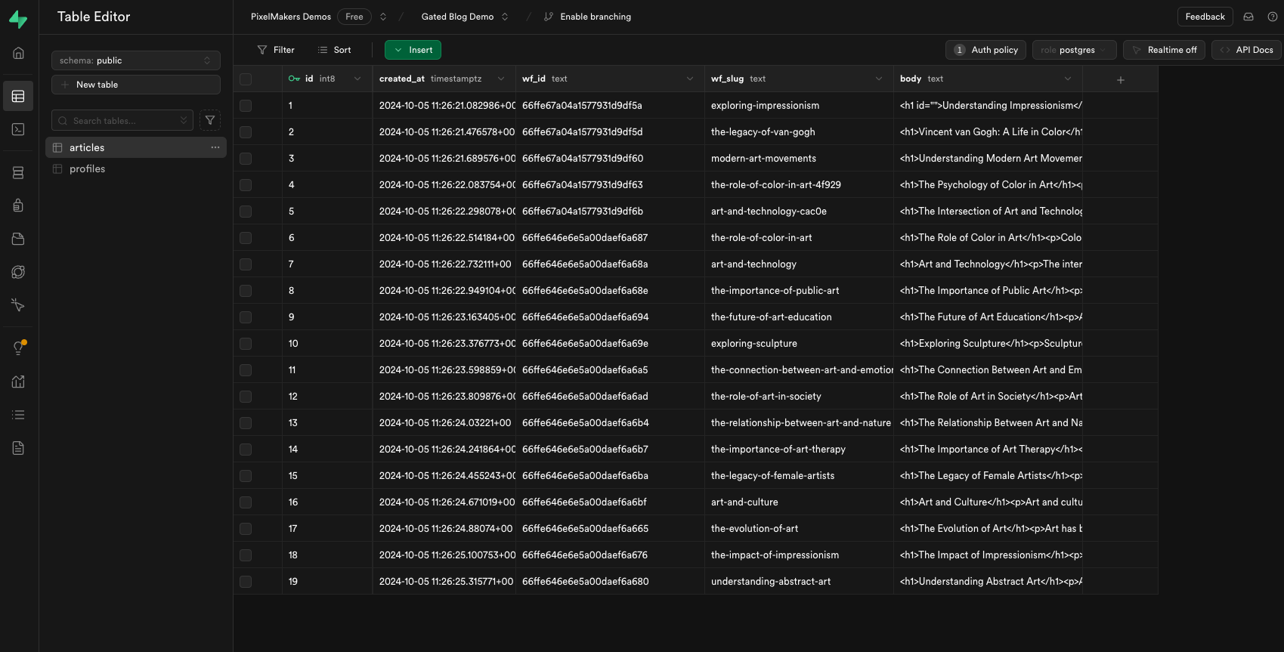This screenshot has width=1284, height=652.
Task: Select checkbox for row id 17
Action: [246, 529]
